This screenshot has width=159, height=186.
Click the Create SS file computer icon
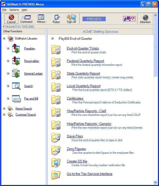pos(56,162)
